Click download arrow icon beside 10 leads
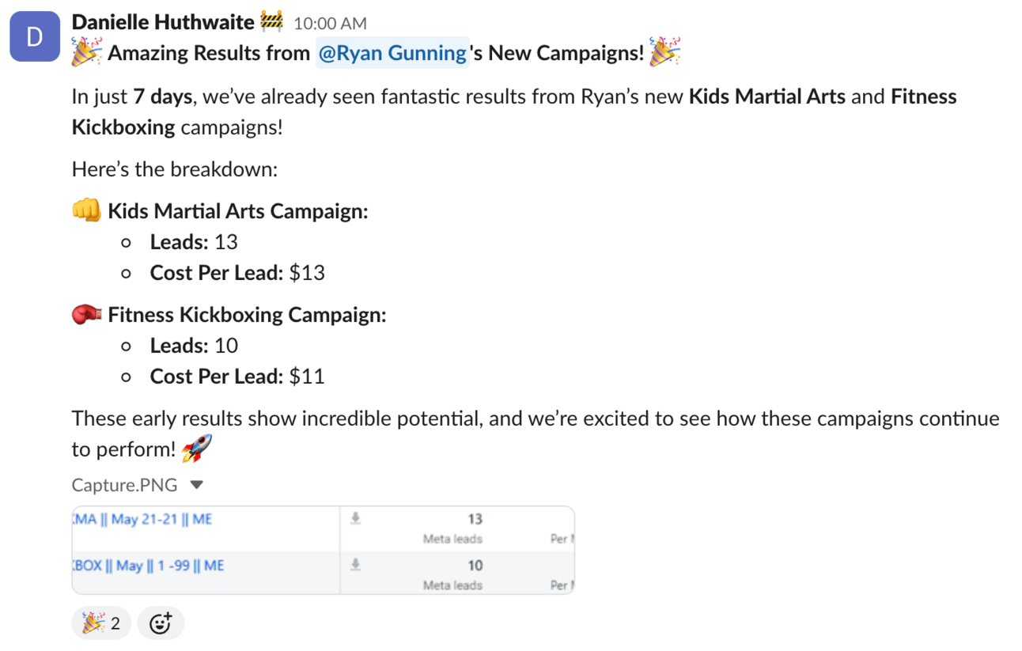The height and width of the screenshot is (651, 1022). point(356,564)
